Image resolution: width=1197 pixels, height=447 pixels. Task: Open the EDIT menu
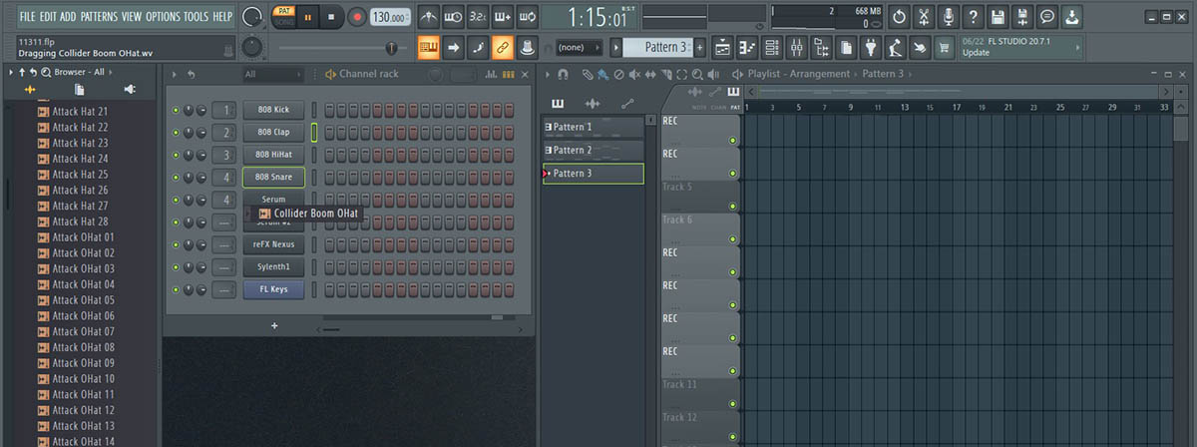pyautogui.click(x=48, y=17)
